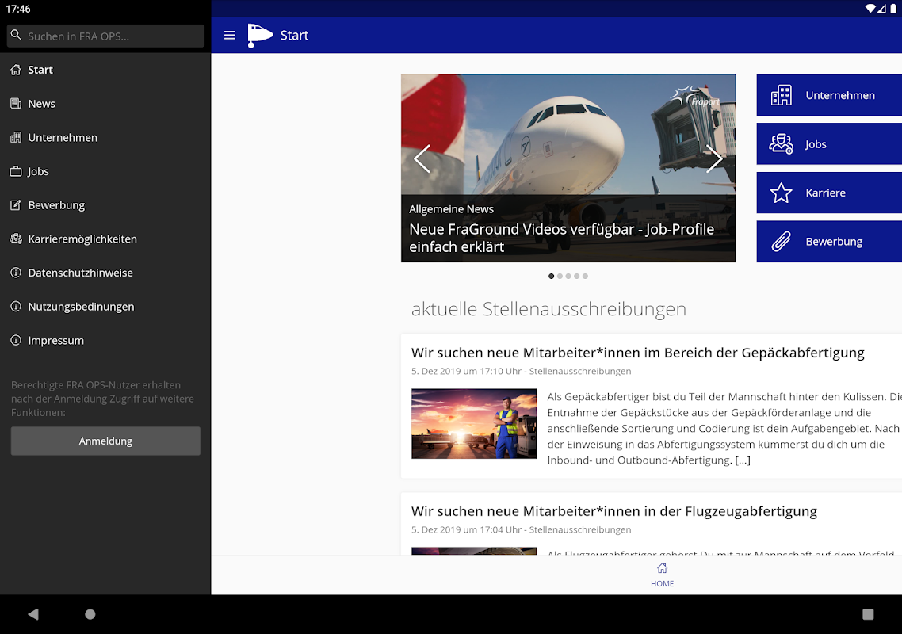Open the Flugzeugabfertigung job posting title
The width and height of the screenshot is (902, 634).
click(613, 511)
